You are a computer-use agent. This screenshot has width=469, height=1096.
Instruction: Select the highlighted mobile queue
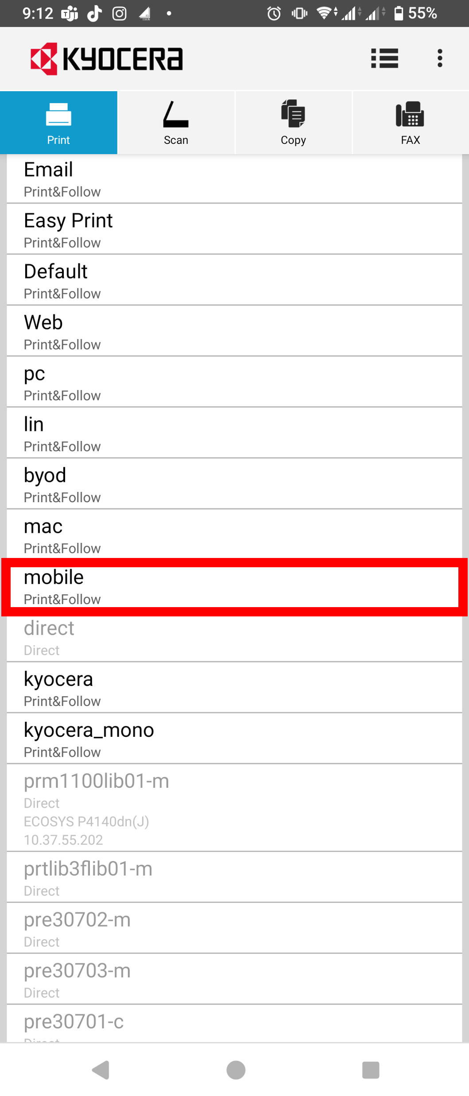[234, 587]
